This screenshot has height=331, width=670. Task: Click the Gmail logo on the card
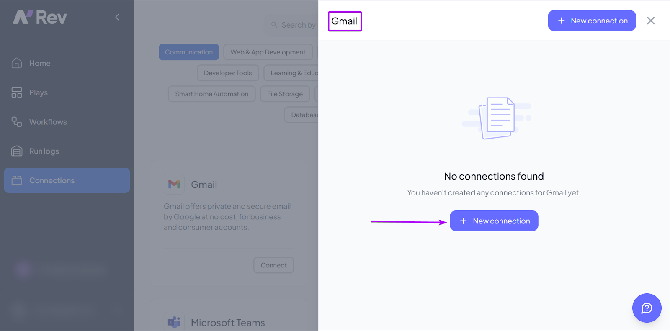(x=174, y=184)
